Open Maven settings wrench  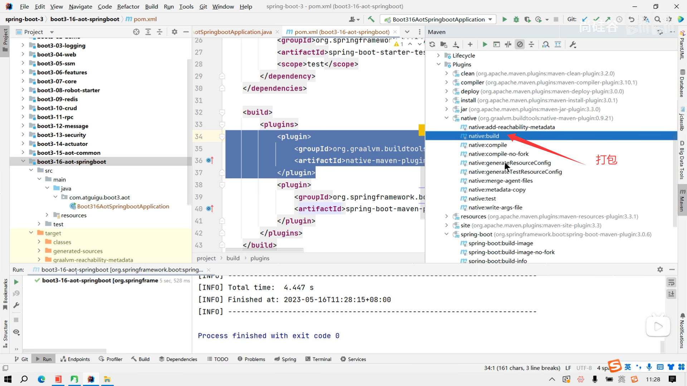click(572, 45)
